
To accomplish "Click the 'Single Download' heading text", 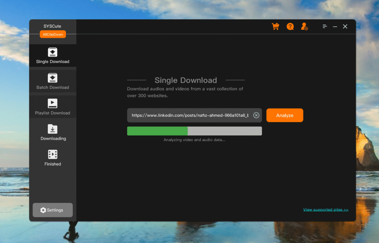I will point(186,80).
